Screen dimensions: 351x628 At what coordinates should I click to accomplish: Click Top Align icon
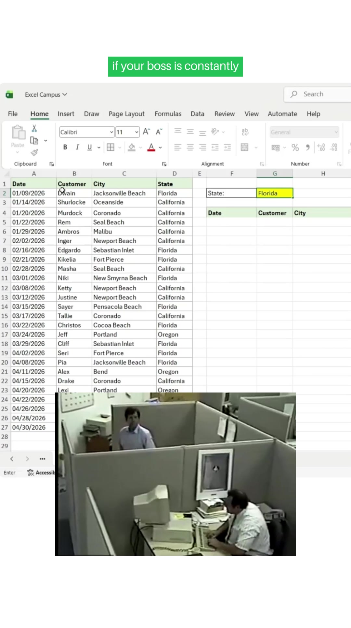[178, 131]
